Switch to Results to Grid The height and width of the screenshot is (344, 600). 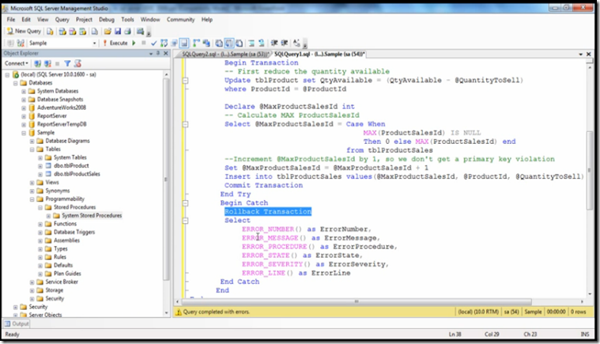point(228,43)
